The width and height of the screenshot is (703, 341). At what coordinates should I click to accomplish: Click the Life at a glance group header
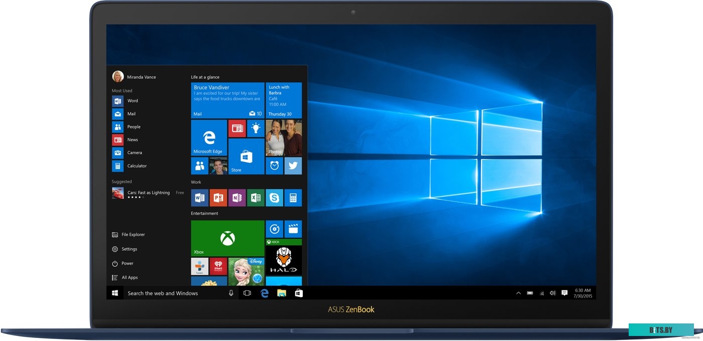click(x=205, y=77)
